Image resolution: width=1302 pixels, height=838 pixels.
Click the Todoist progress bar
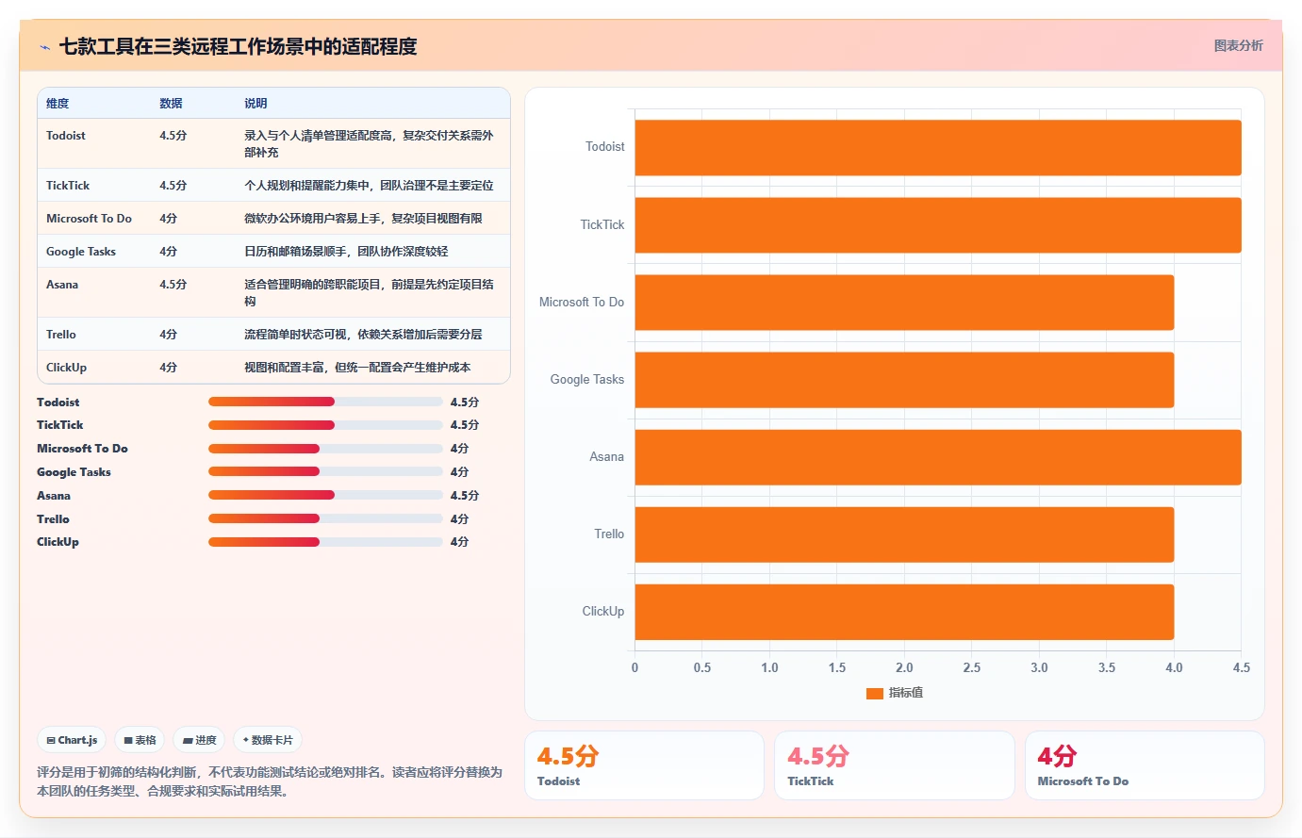pos(325,402)
